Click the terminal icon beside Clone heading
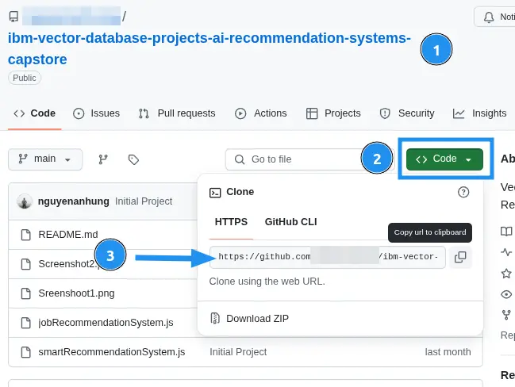 215,193
